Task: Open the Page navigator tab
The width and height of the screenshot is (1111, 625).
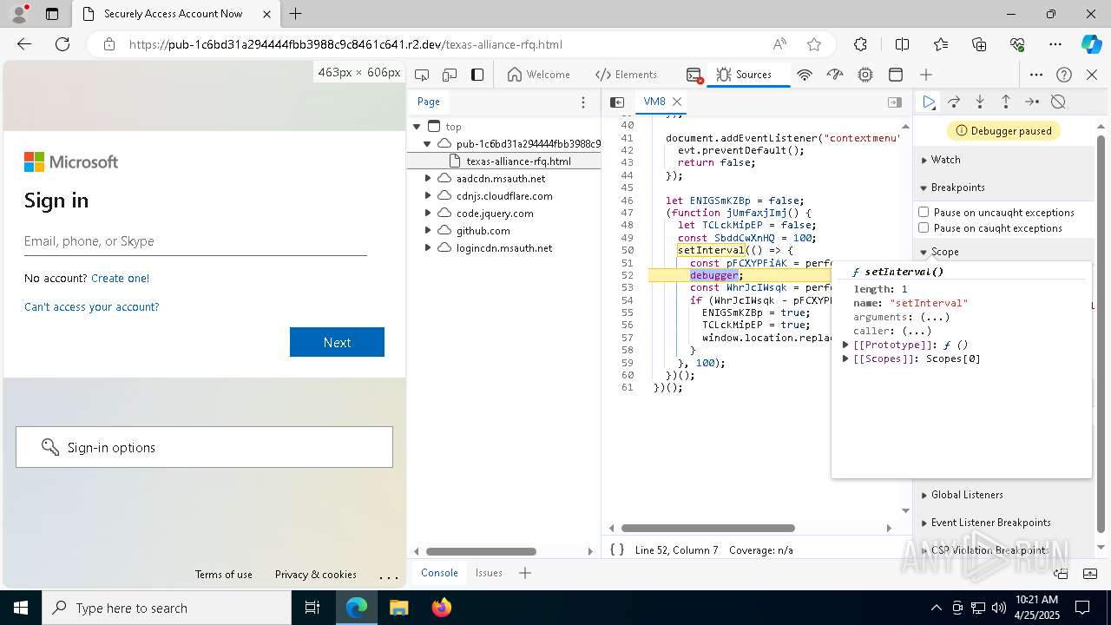Action: [x=429, y=102]
